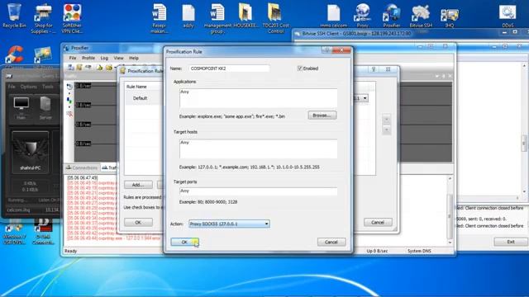Click move-down arrow button in Proxification Rules

[387, 130]
